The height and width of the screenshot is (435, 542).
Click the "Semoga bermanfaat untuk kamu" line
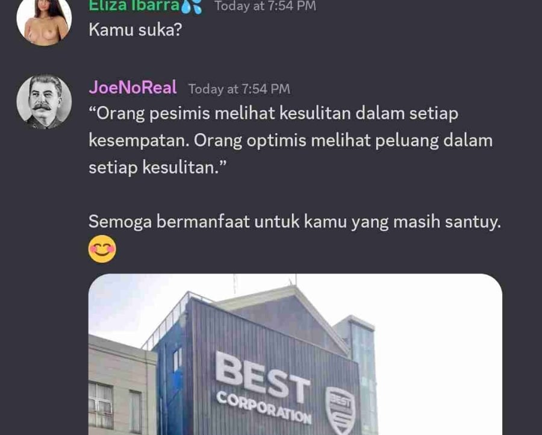(295, 222)
